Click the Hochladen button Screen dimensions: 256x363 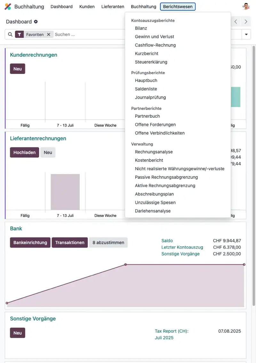tap(24, 152)
